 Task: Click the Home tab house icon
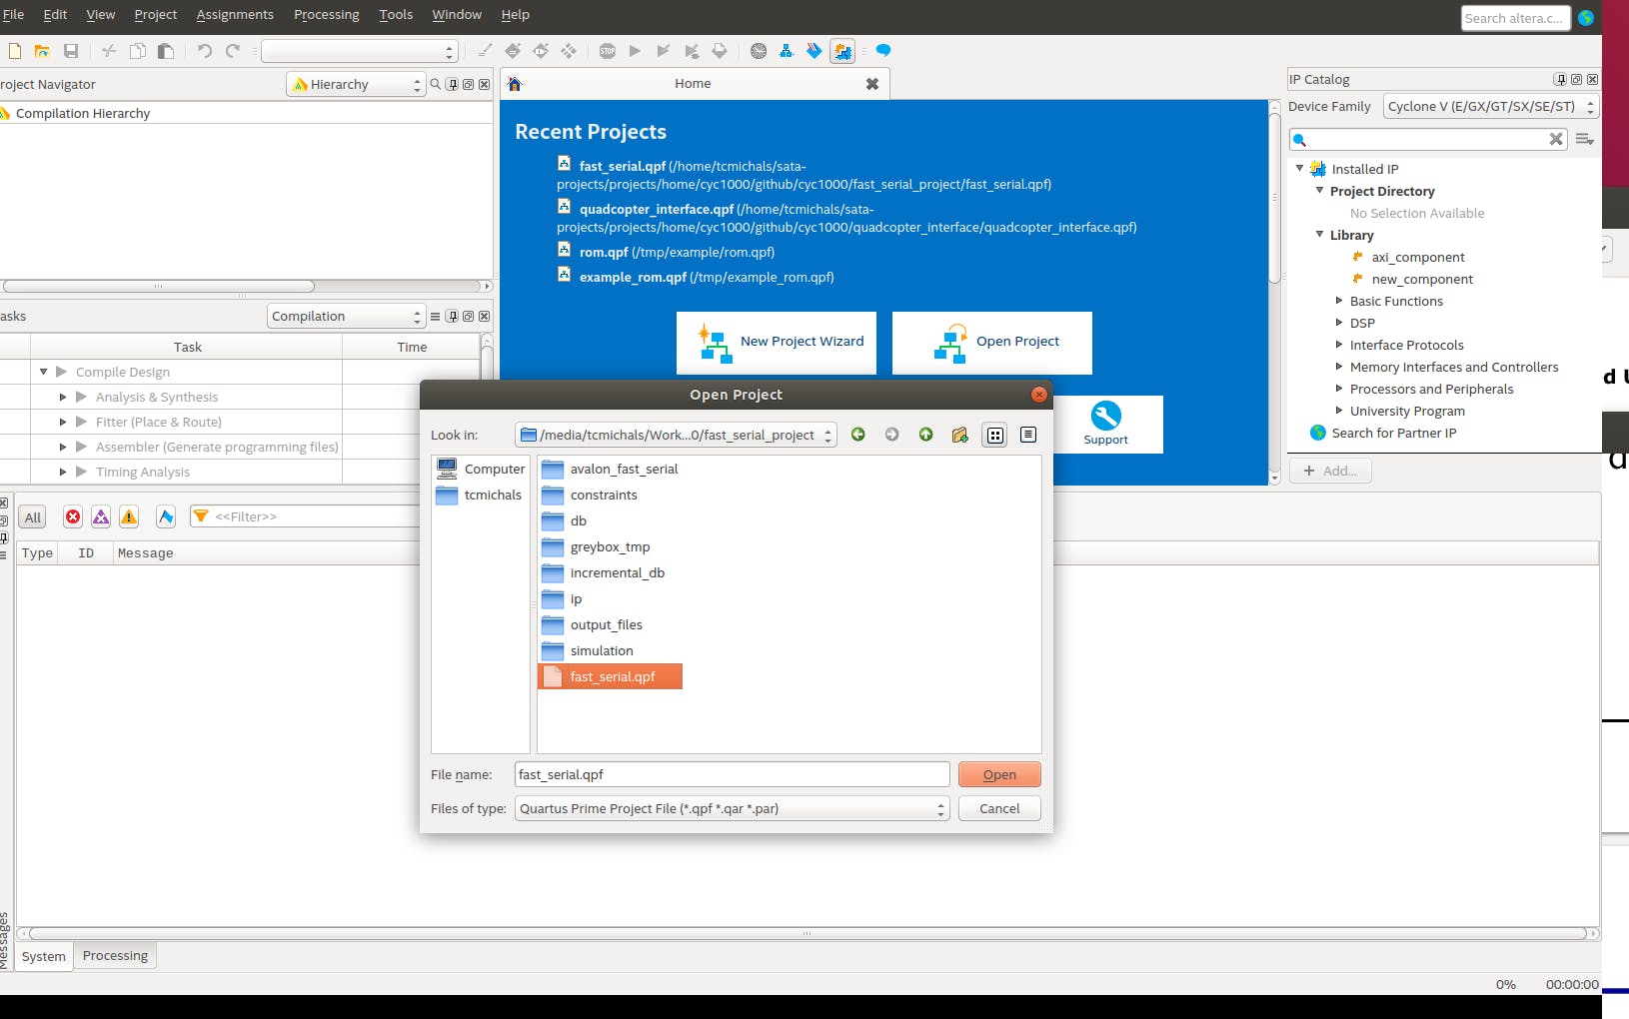coord(515,84)
